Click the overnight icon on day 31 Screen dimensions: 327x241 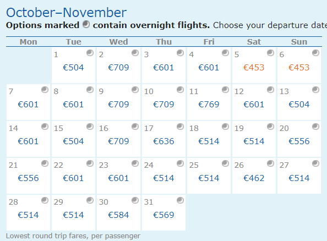click(x=180, y=200)
